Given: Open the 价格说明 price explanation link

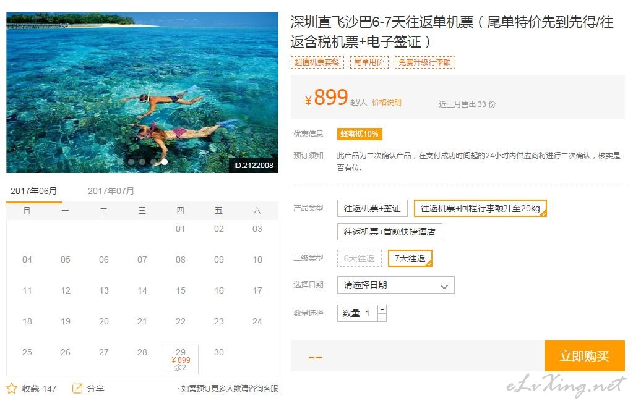Looking at the screenshot, I should pos(386,103).
